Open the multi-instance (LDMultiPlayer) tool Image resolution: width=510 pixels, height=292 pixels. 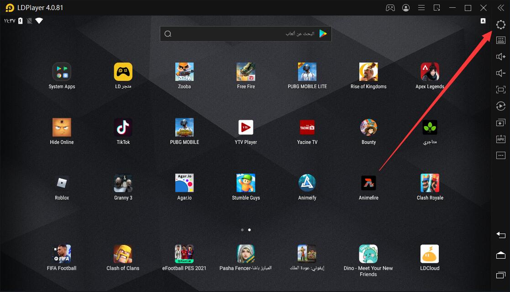[x=500, y=123]
